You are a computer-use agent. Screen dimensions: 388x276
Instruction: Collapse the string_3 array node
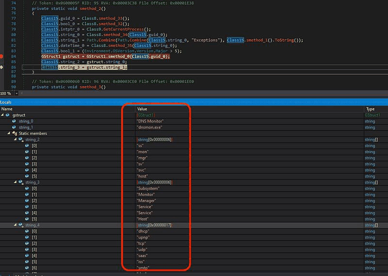pos(16,182)
